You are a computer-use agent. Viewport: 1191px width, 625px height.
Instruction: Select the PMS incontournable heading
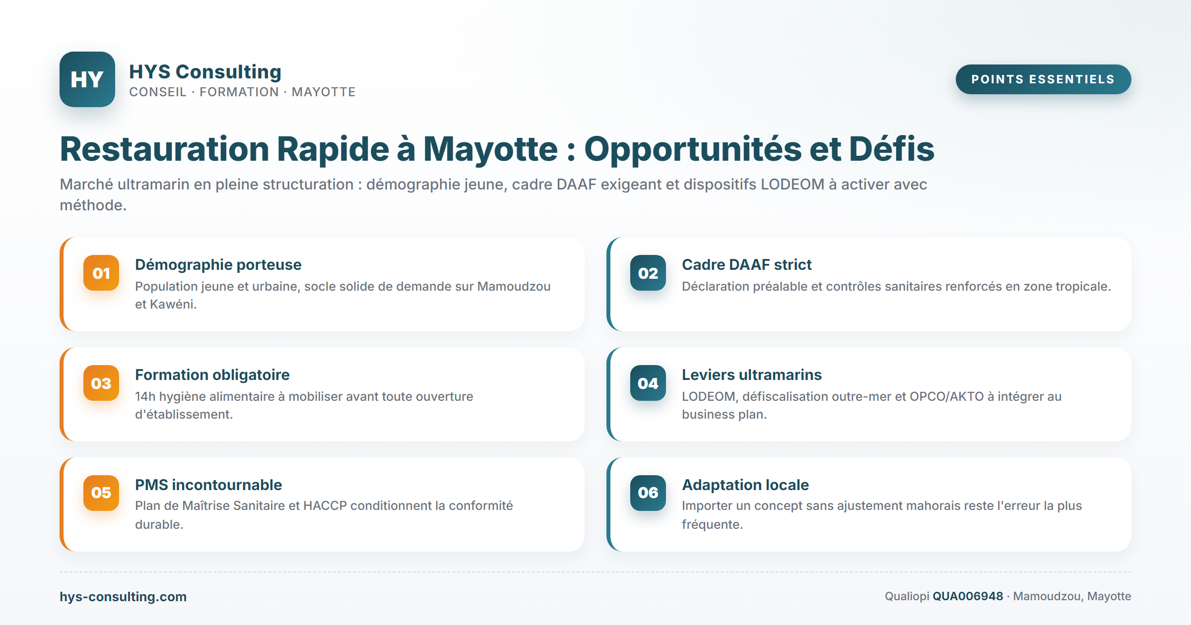[x=208, y=485]
